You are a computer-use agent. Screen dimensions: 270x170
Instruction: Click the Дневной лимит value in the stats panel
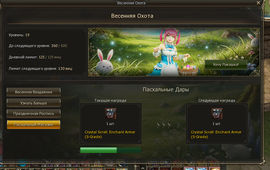[x=42, y=57]
